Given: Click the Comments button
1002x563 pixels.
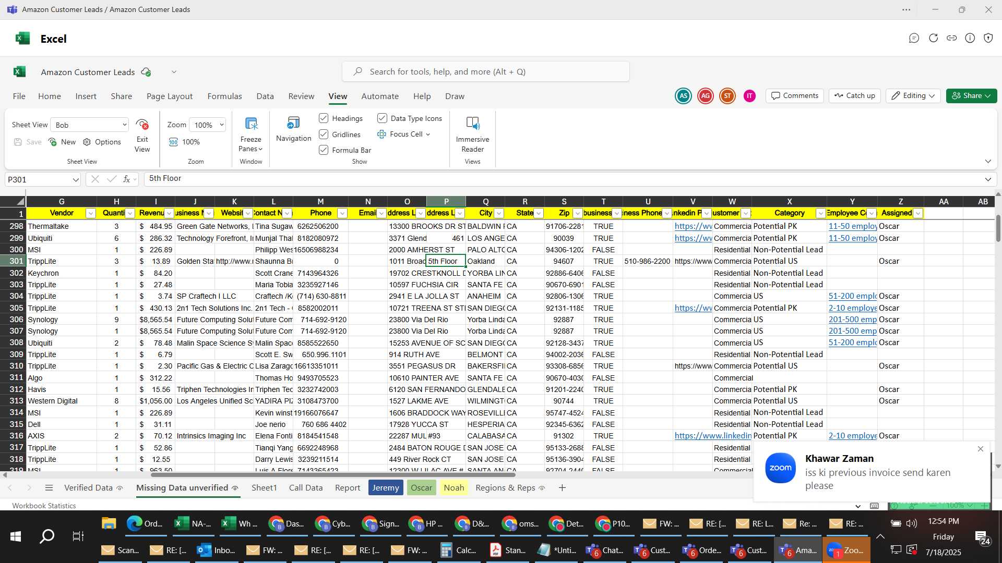Looking at the screenshot, I should [795, 96].
